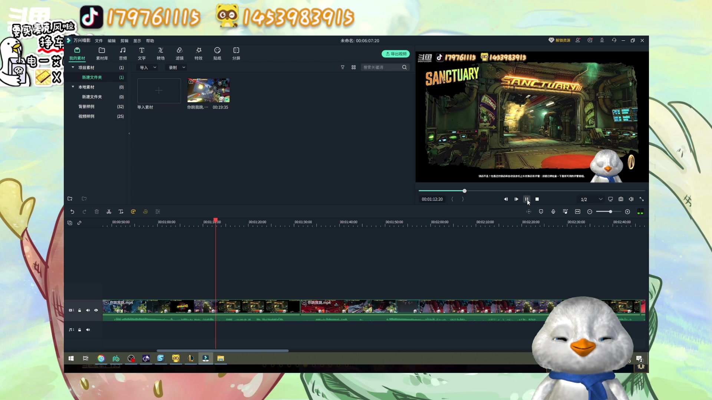Click the scissors split icon
Image resolution: width=712 pixels, height=400 pixels.
click(x=109, y=212)
